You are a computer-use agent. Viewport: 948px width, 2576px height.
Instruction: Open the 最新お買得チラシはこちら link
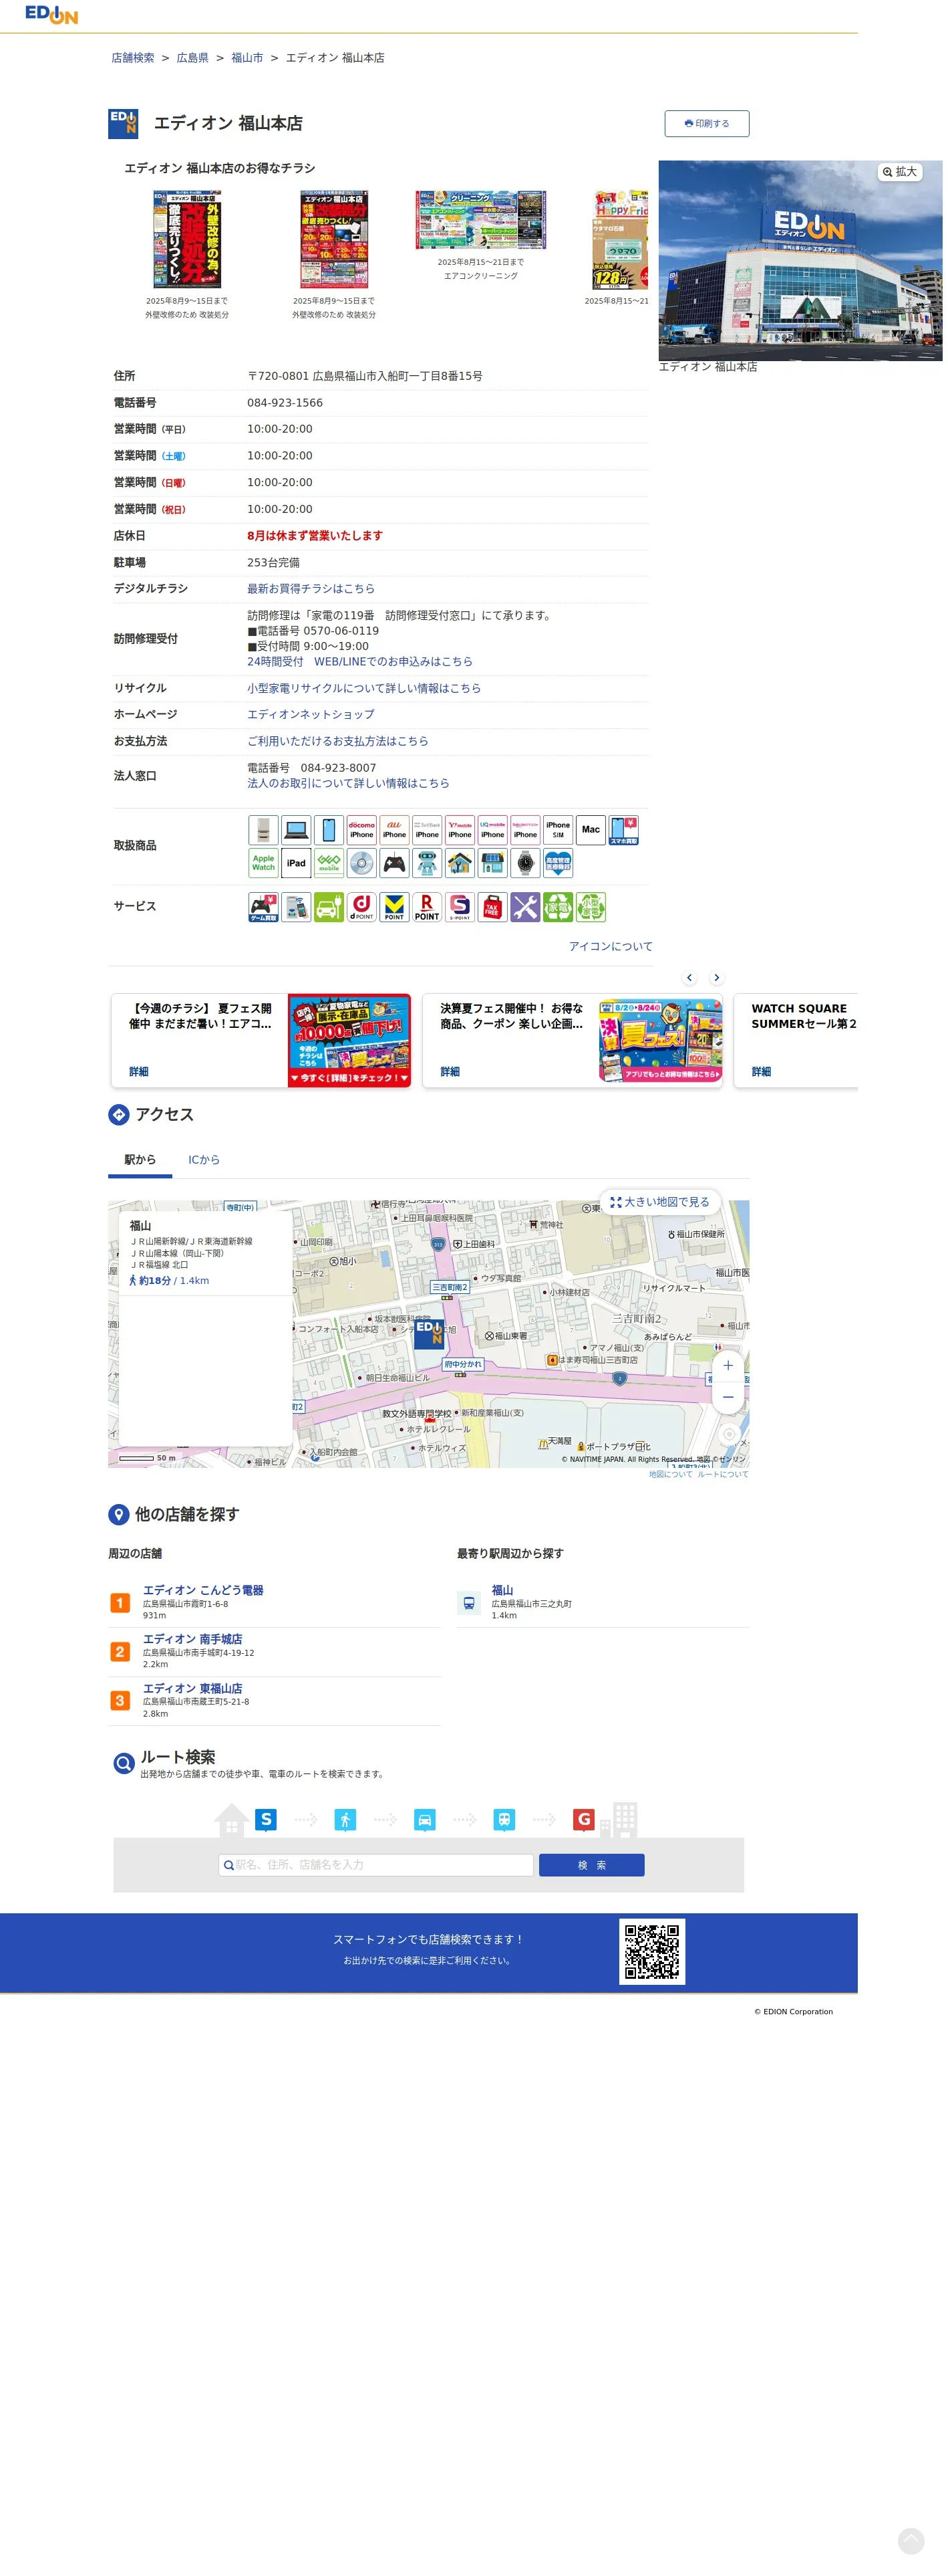(311, 589)
